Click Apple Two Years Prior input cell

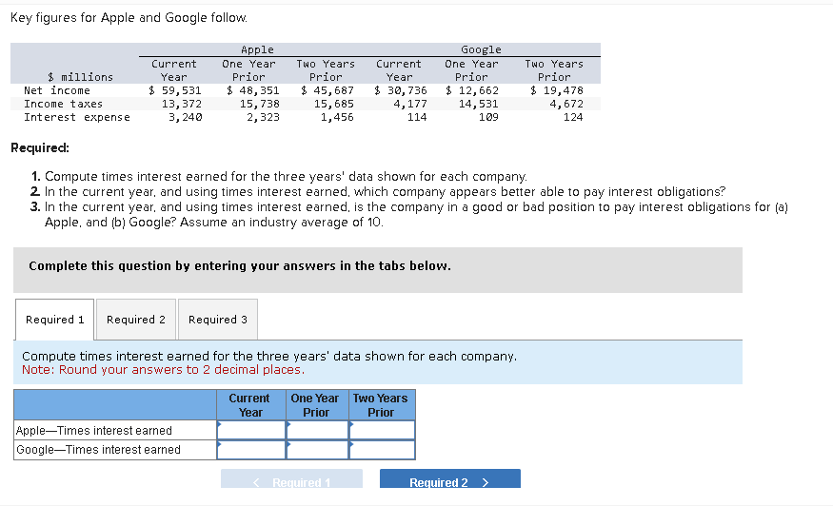[382, 430]
